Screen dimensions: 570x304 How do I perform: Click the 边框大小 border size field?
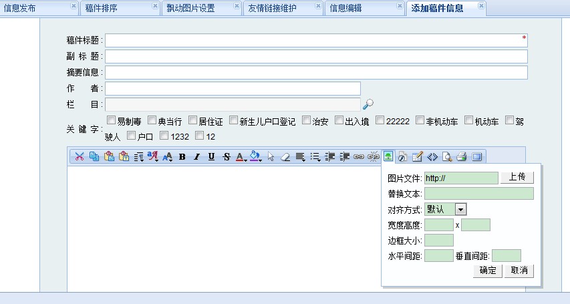pyautogui.click(x=439, y=241)
